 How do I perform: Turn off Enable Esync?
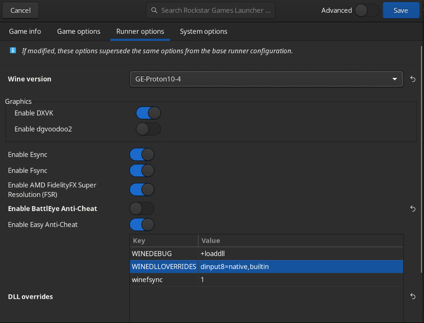pyautogui.click(x=142, y=155)
